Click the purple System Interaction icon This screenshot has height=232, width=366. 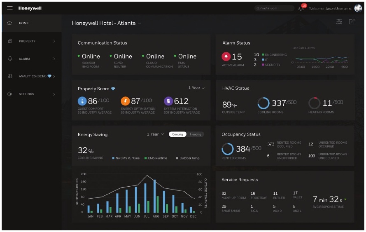[168, 101]
